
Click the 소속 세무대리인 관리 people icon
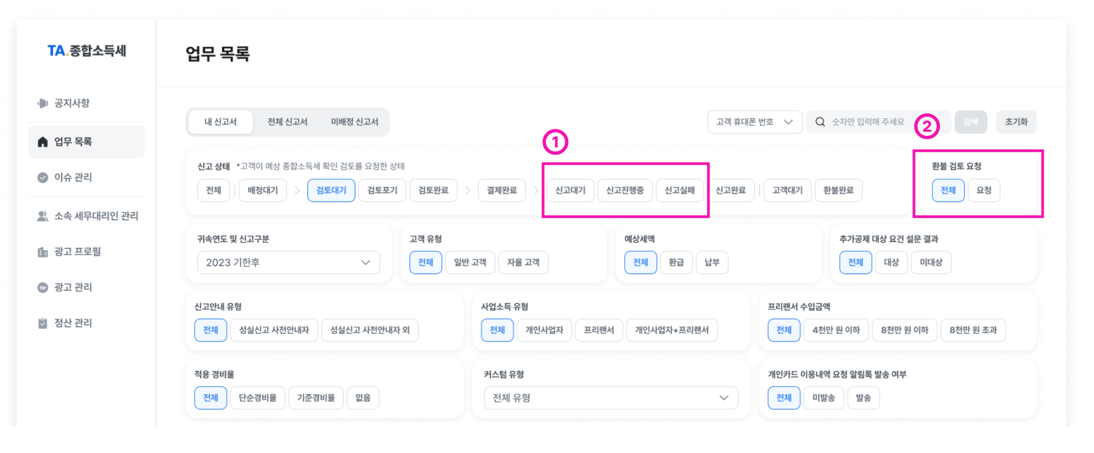pyautogui.click(x=43, y=216)
